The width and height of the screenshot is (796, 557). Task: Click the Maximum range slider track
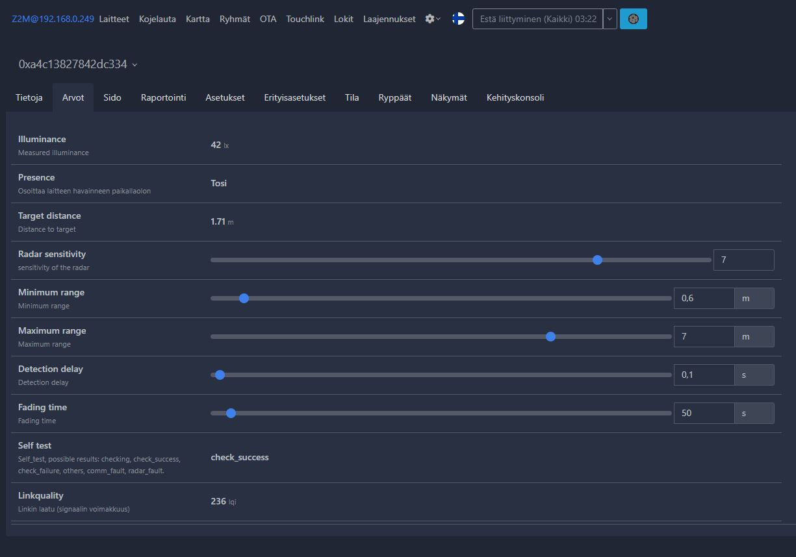[390, 336]
